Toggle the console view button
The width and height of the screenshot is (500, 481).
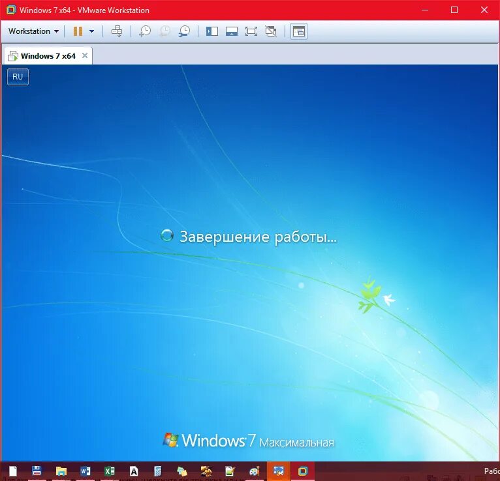[299, 31]
